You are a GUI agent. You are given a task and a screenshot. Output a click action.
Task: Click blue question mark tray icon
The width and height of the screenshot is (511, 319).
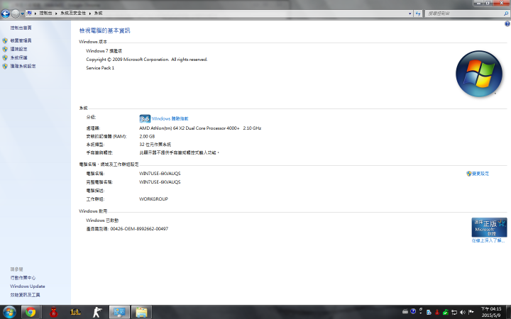click(x=413, y=311)
